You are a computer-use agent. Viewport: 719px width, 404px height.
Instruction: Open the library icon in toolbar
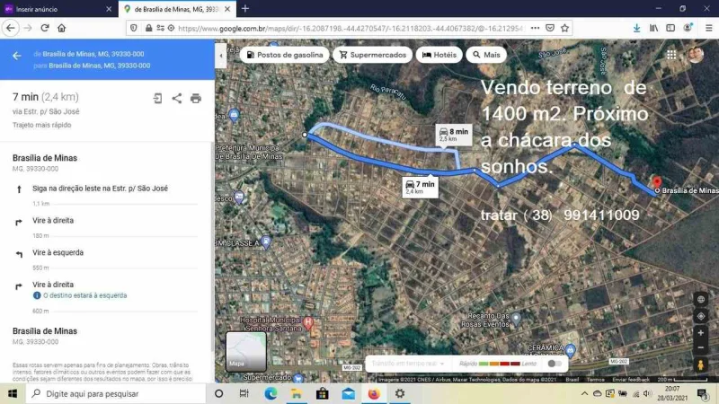click(x=653, y=28)
